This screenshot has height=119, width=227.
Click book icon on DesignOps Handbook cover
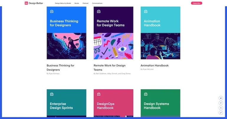point(99,94)
